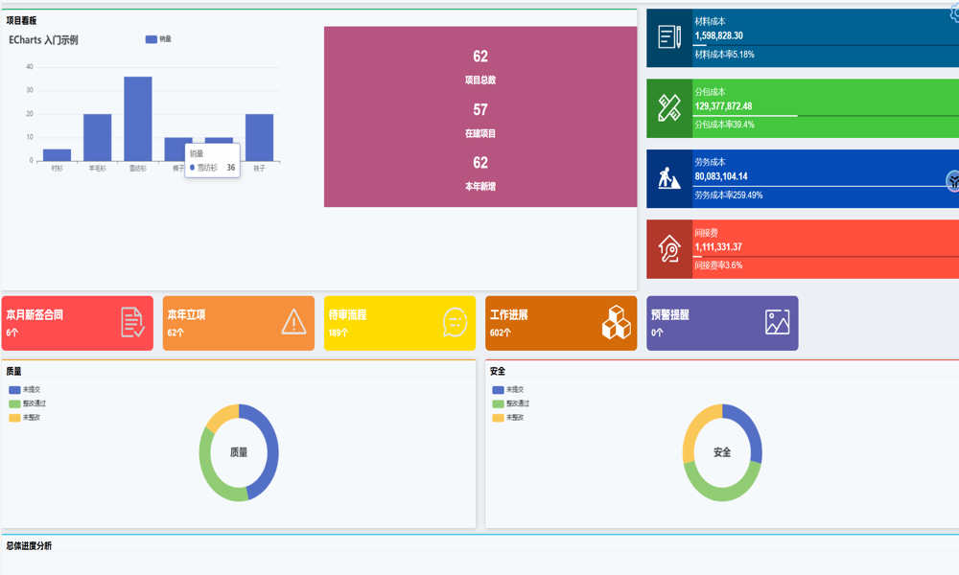The height and width of the screenshot is (575, 959).
Task: Open the 预警提醒 card
Action: tap(722, 323)
